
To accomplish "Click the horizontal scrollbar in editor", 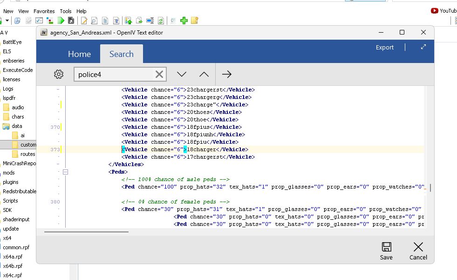I will click(86, 231).
